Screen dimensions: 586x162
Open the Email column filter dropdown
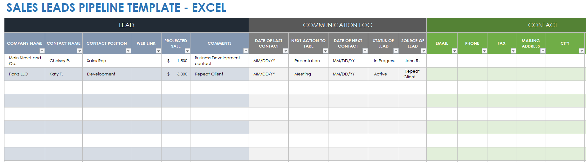coord(454,51)
